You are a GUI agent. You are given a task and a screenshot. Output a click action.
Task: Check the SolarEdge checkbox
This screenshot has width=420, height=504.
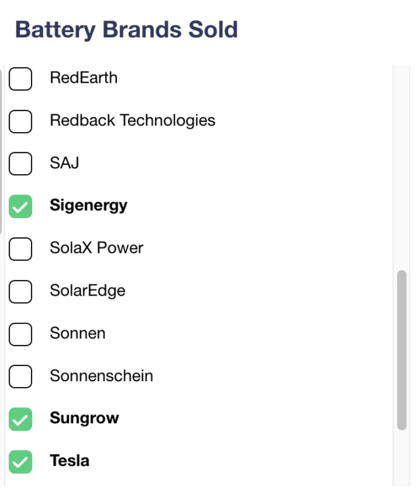[20, 291]
